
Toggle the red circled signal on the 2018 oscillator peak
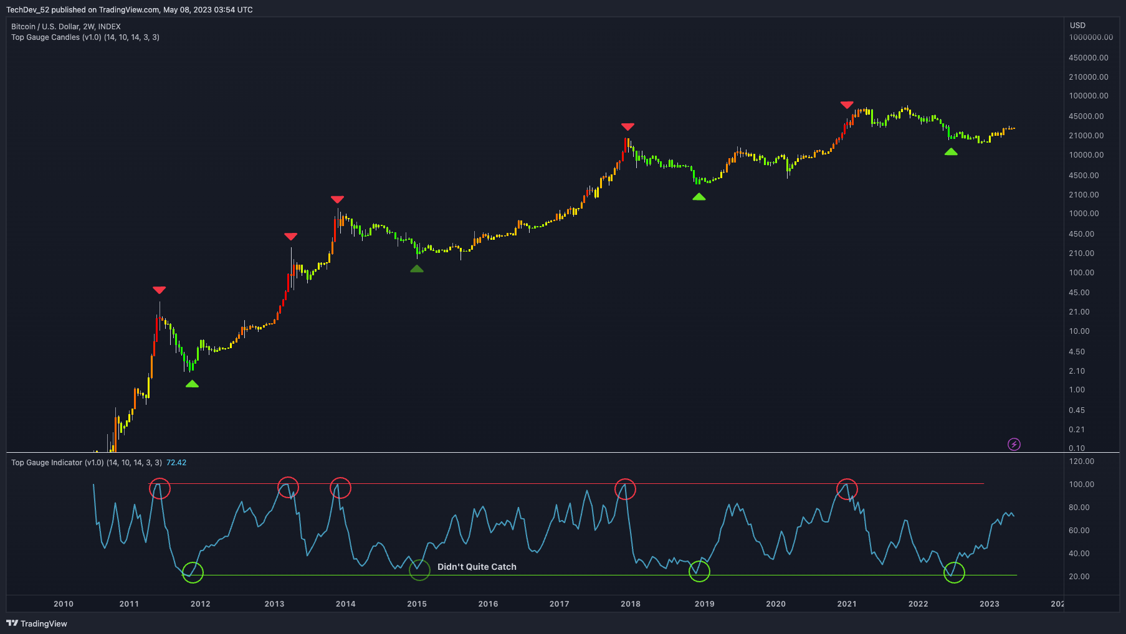[x=625, y=489]
